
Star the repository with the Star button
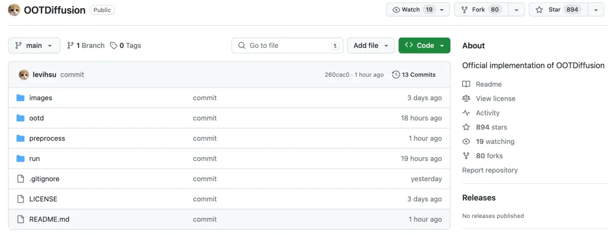pyautogui.click(x=558, y=10)
